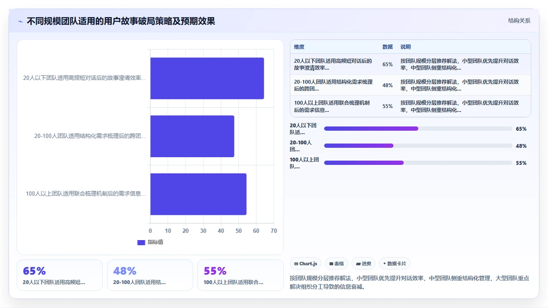This screenshot has width=548, height=308.
Task: Open the 55% data card
Action: coord(241,275)
